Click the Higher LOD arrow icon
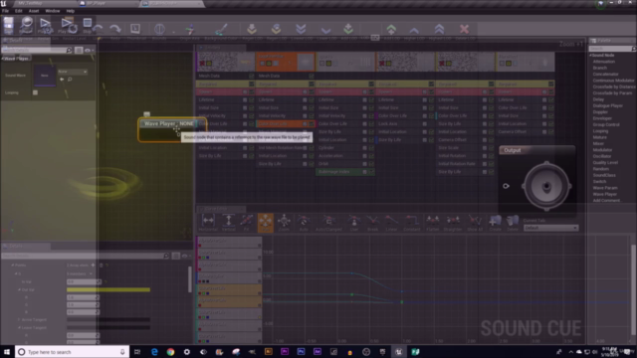637x358 pixels. pos(414,30)
